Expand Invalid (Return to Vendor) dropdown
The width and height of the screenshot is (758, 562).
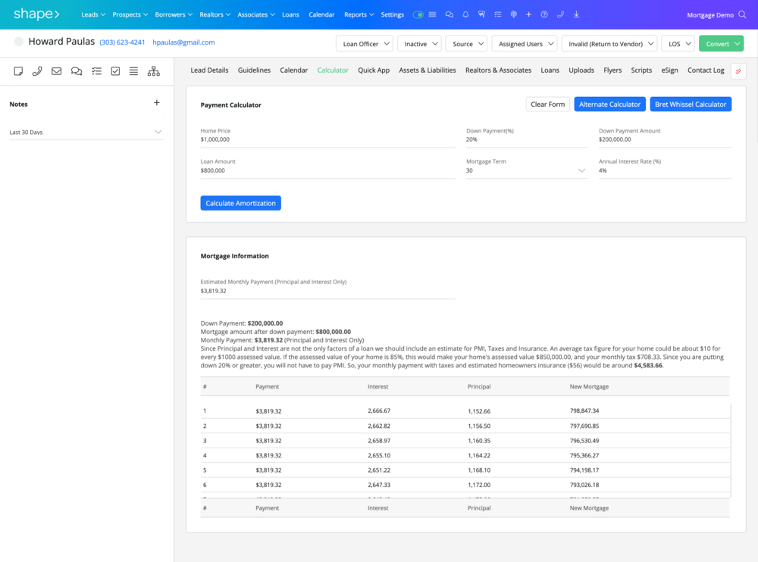[609, 43]
